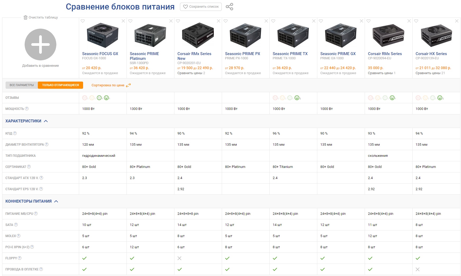Add Seasonic FOCUS GX to favorites (heart)
461x276 pixels.
(x=83, y=21)
